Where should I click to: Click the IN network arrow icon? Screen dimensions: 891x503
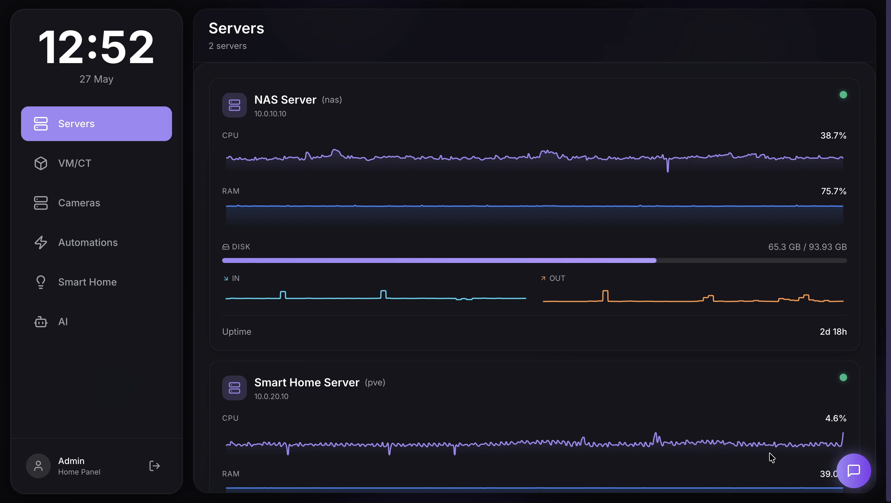tap(226, 278)
